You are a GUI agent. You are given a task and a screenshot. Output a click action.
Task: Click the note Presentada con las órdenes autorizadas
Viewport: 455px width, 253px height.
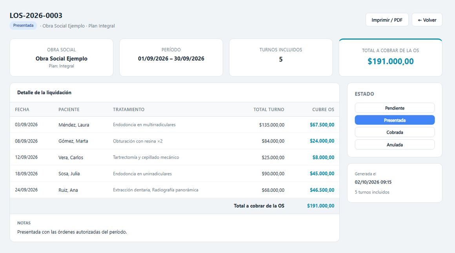tap(72, 232)
